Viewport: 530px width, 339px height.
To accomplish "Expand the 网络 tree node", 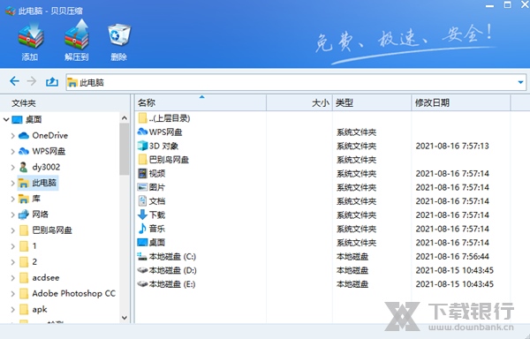I will tap(13, 215).
